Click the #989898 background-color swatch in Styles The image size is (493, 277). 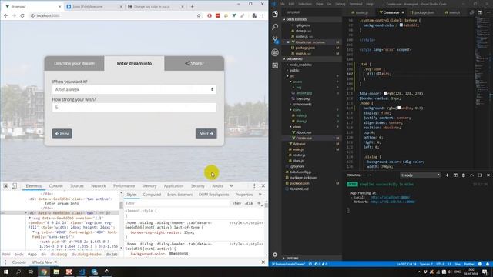click(171, 254)
